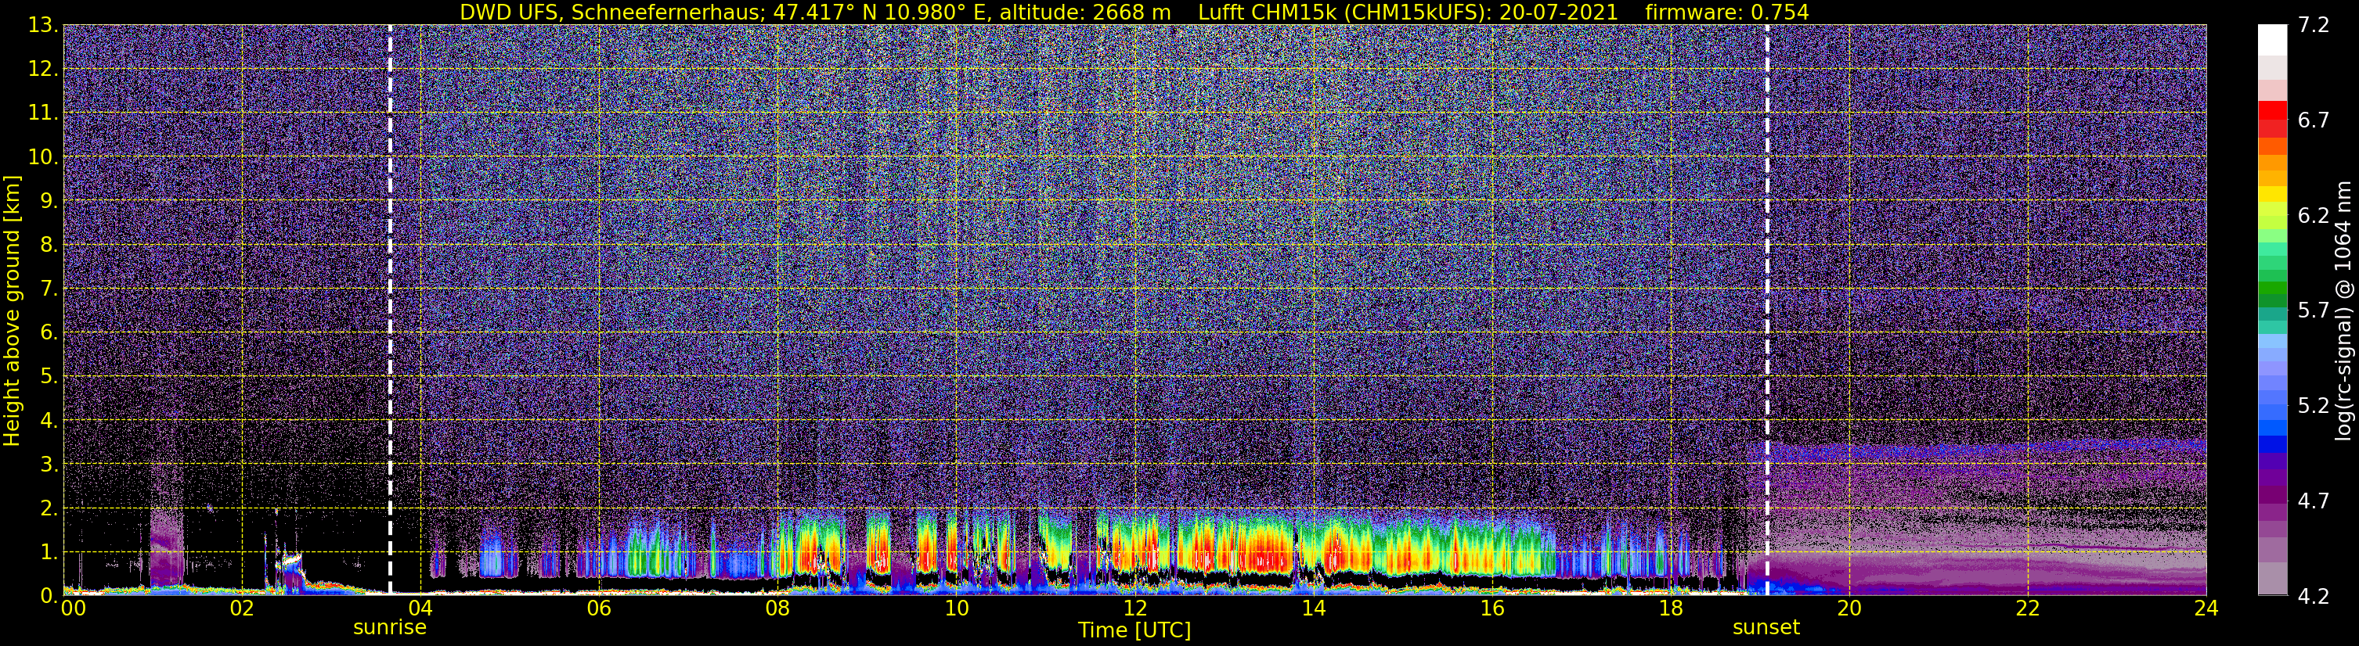Click "firmware: 0.754" in the title
2359x646 pixels.
(1727, 12)
